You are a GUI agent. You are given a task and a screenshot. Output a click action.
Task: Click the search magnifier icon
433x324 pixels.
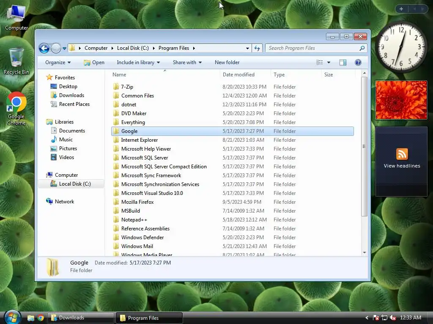click(x=362, y=48)
